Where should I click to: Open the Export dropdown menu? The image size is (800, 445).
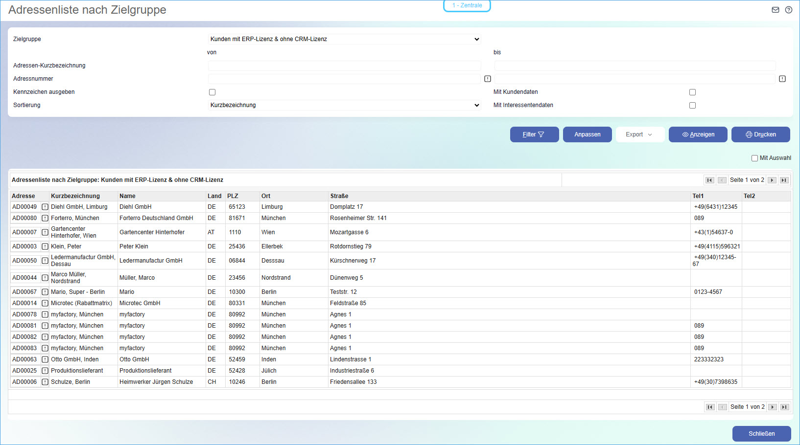pyautogui.click(x=639, y=134)
